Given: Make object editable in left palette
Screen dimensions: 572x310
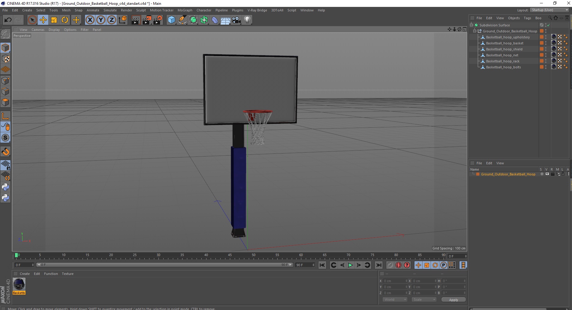Looking at the screenshot, I should (5, 34).
